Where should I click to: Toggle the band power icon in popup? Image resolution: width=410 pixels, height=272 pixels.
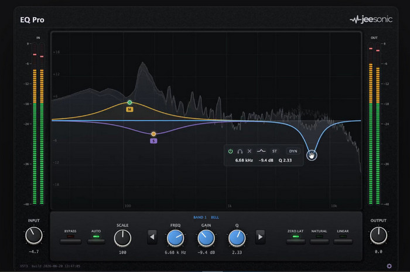pyautogui.click(x=230, y=151)
